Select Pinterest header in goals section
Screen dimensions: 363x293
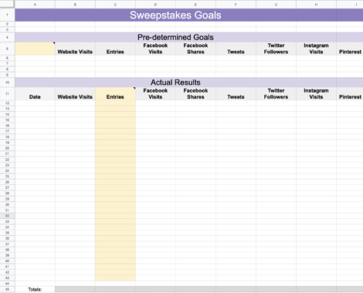350,49
